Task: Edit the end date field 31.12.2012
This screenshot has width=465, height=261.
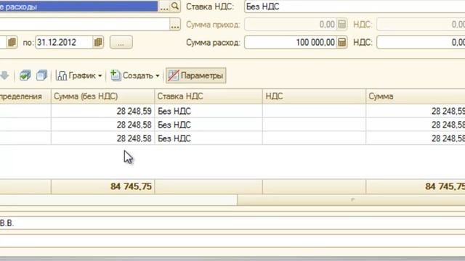Action: 64,42
